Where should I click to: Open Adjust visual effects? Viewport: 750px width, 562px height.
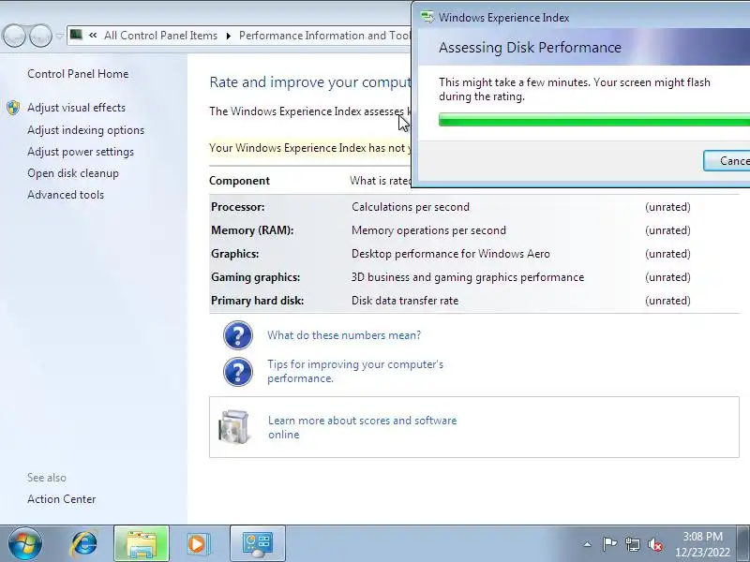77,108
